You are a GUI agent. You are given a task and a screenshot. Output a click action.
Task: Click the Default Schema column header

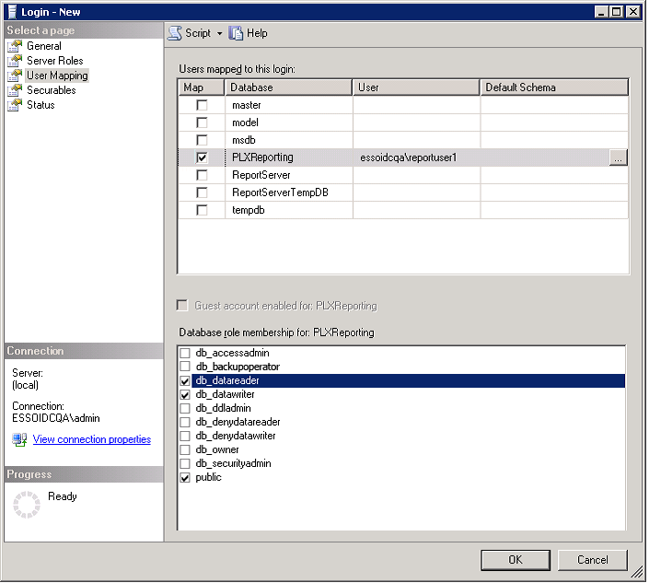point(554,87)
